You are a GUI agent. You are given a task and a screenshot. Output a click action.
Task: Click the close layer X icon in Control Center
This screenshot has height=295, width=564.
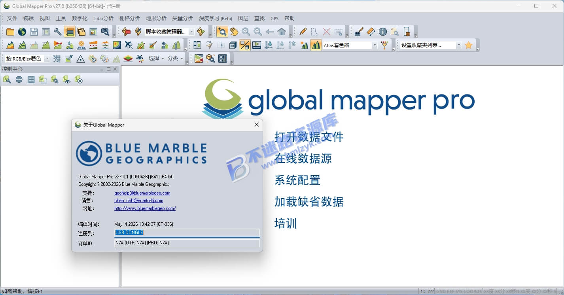78,80
